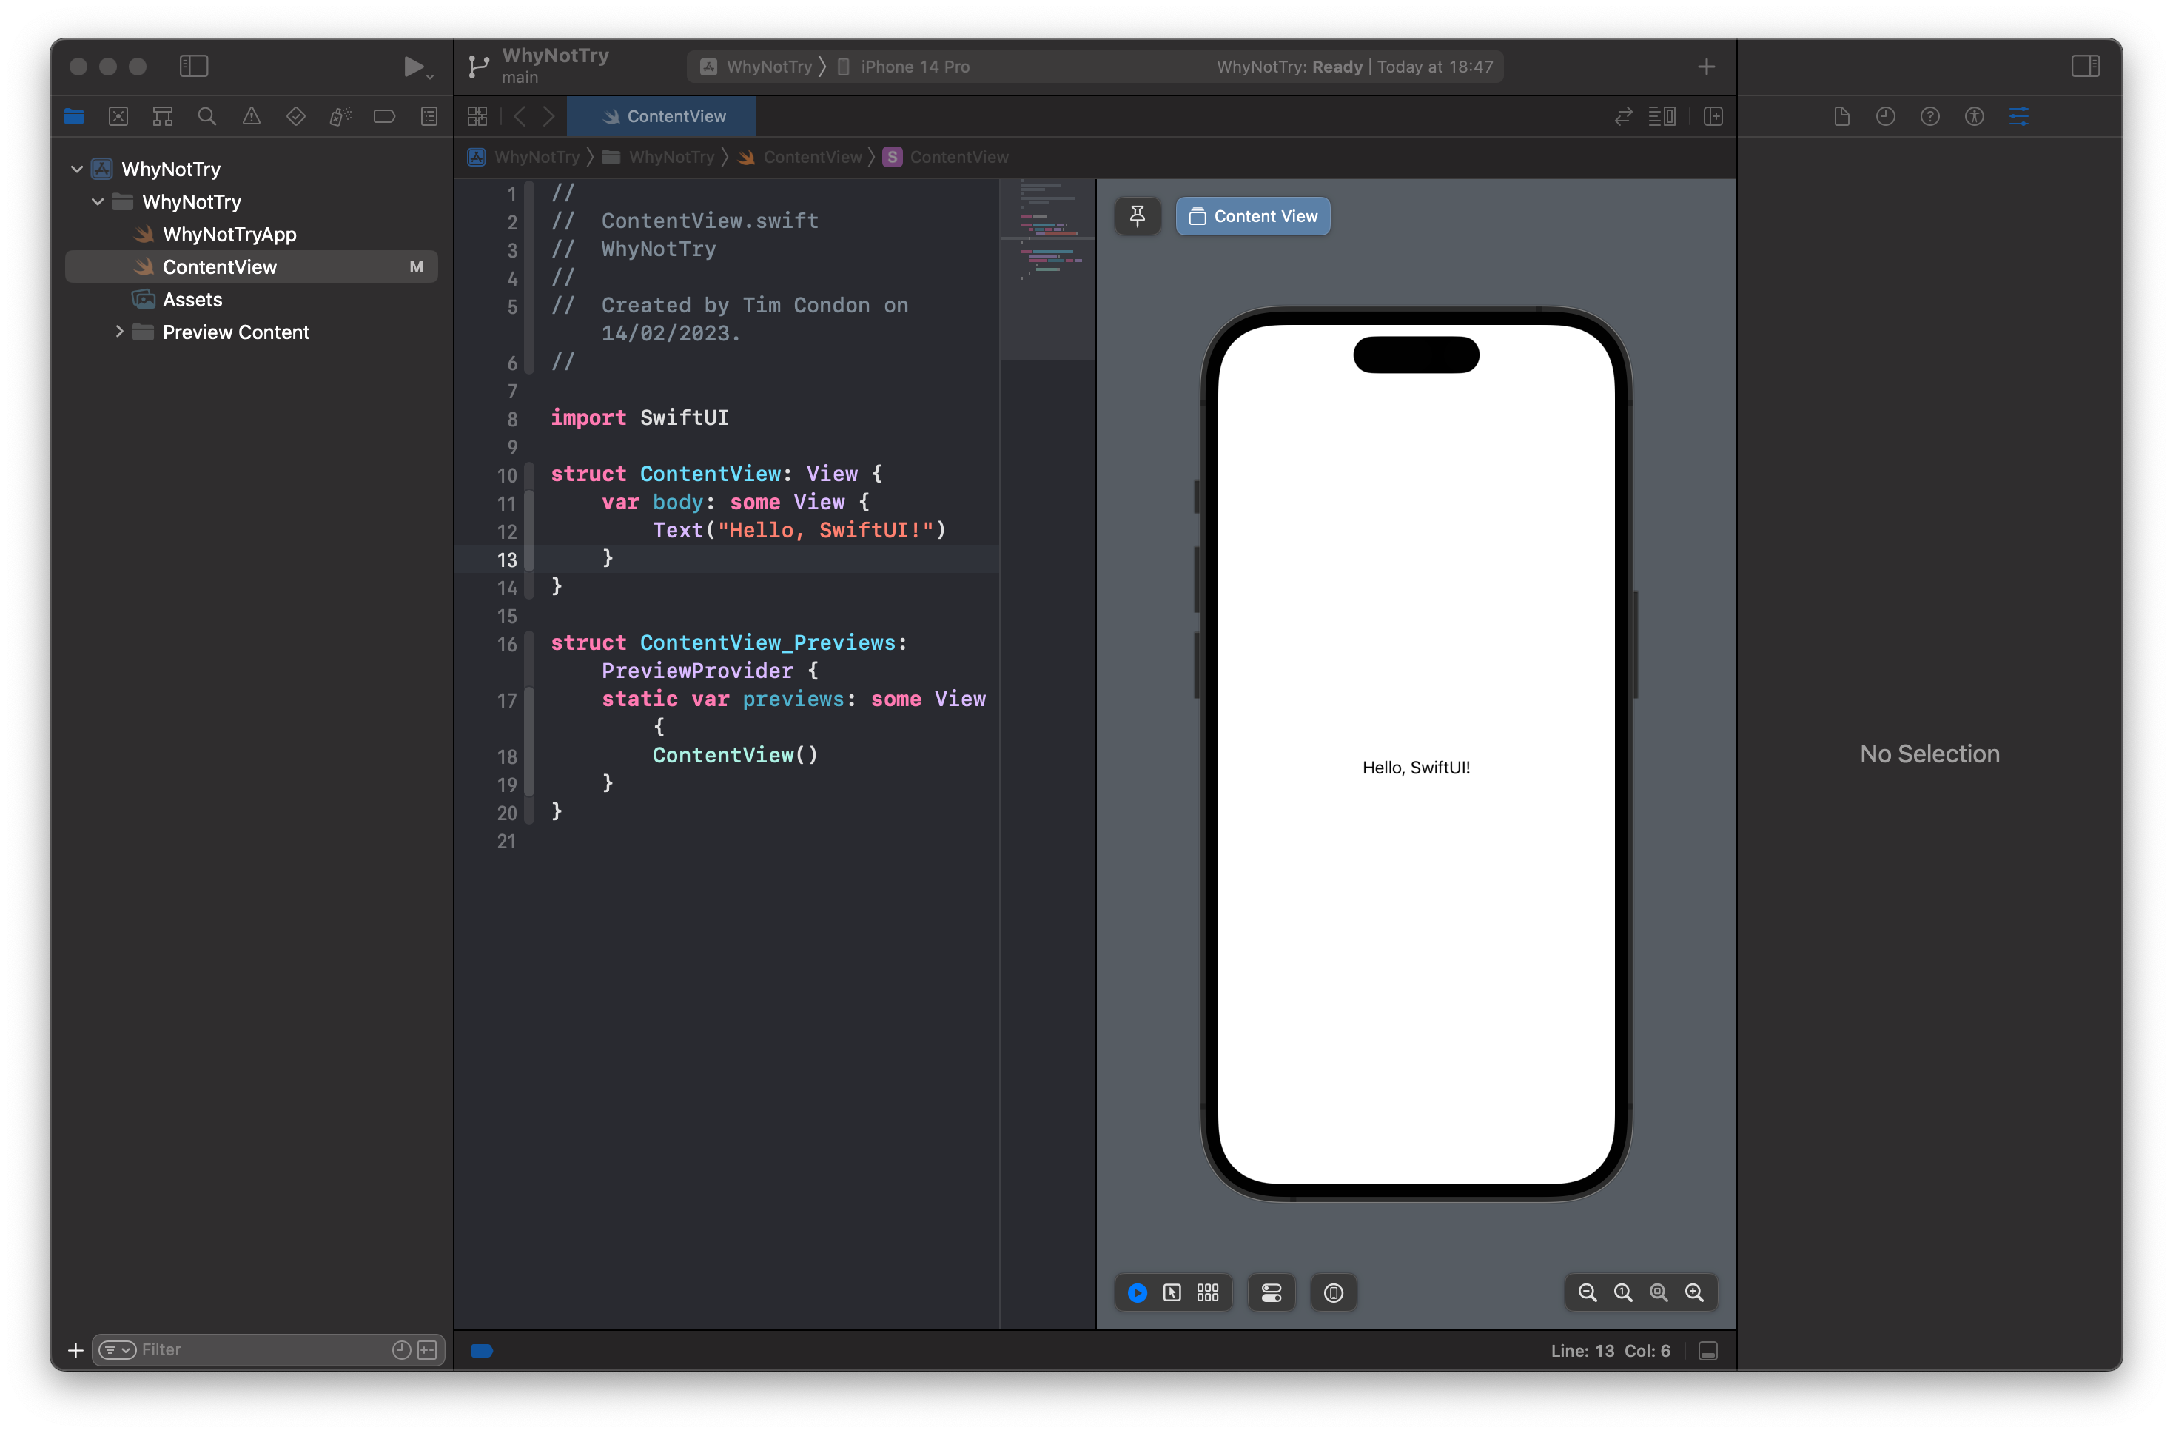Open filter options menu in navigator

(117, 1350)
